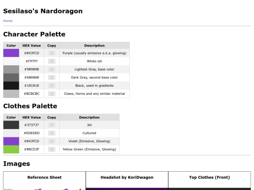Screen dimensions: 254x190
Task: Click the Violet swatch in Clothes Palette
Action: pos(11,141)
